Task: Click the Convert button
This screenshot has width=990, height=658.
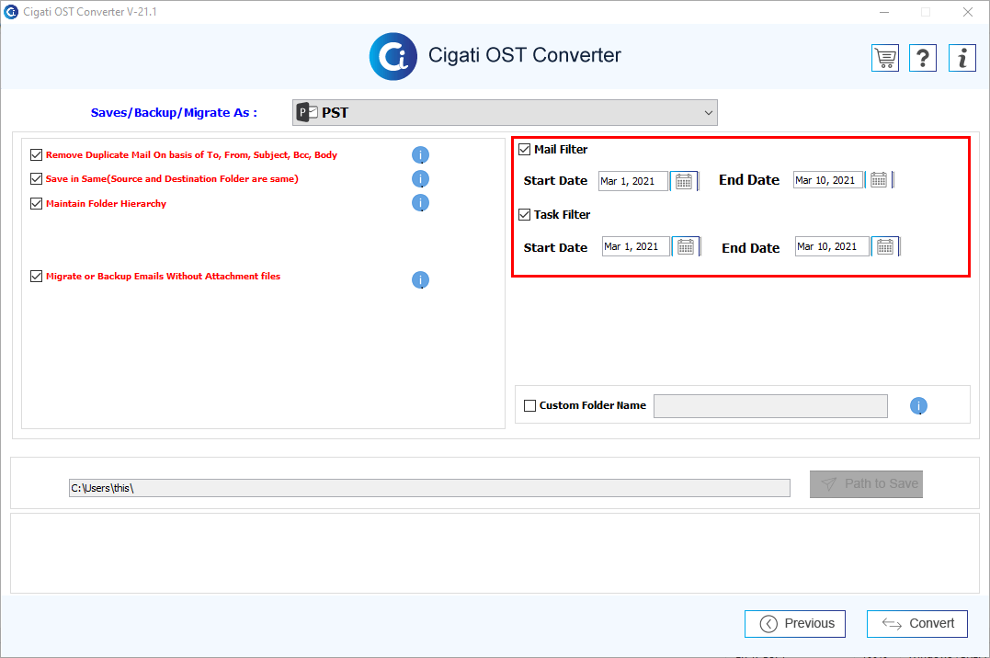Action: (x=917, y=624)
